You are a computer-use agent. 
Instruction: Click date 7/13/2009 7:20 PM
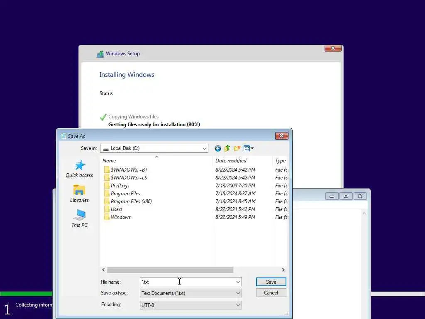pos(235,186)
